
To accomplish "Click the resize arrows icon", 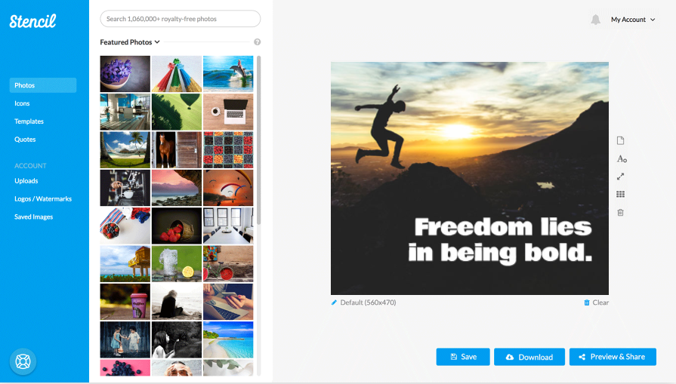I will pos(620,177).
